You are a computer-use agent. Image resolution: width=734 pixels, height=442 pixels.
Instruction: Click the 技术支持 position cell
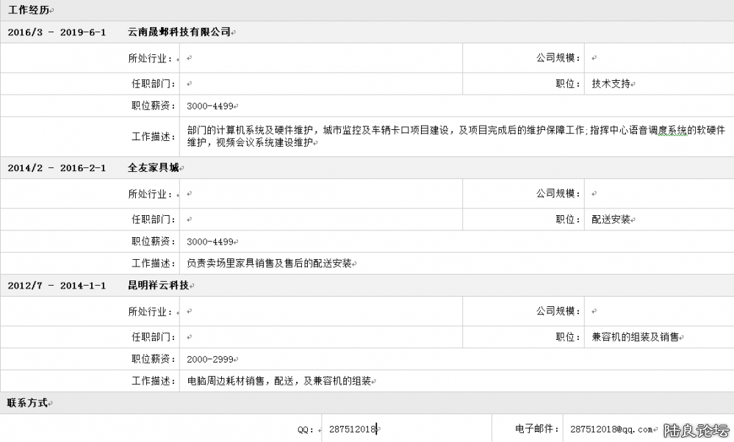611,84
